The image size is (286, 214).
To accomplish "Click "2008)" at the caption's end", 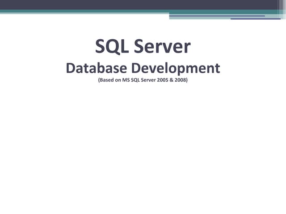I will point(181,82).
